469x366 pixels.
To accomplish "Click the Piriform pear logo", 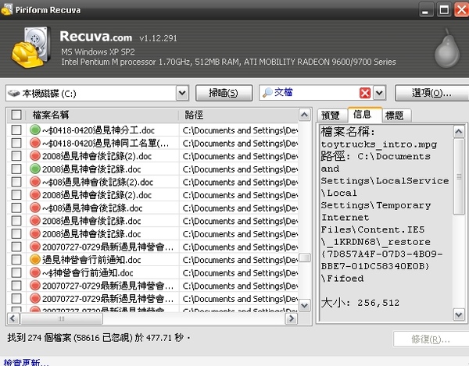I will 447,49.
